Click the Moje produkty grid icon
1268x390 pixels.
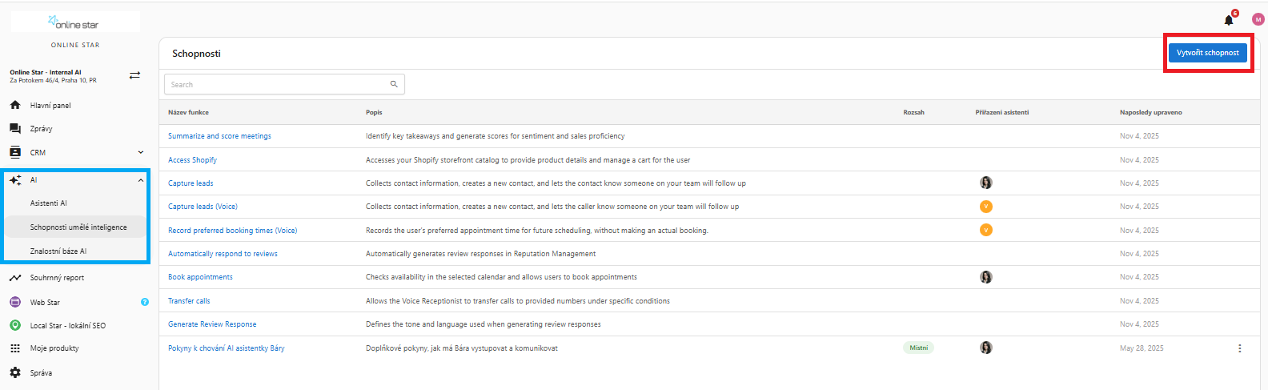15,348
